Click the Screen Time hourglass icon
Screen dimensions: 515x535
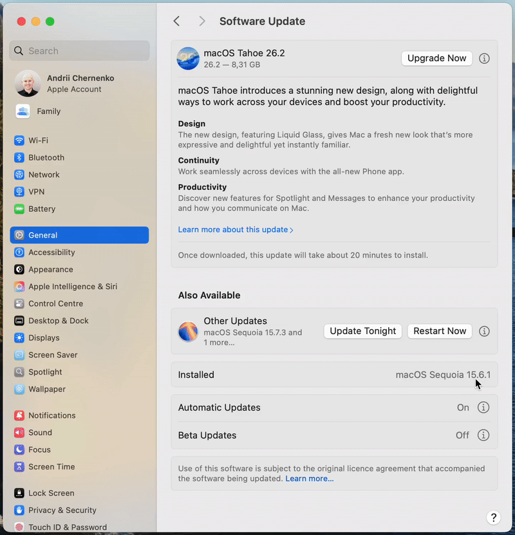[19, 466]
